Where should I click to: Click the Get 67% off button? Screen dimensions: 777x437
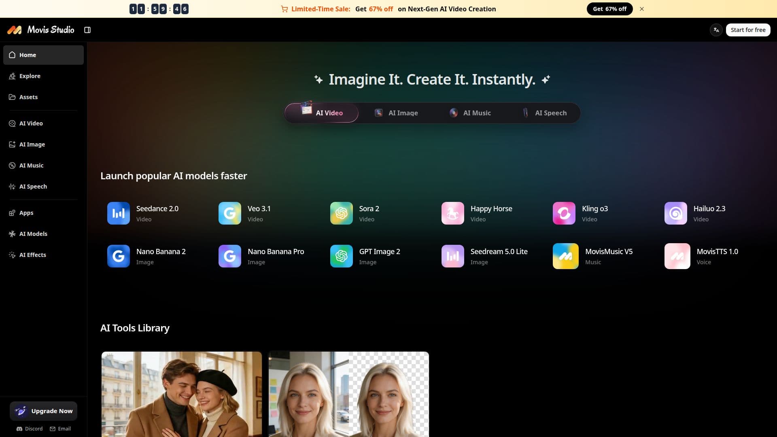pos(609,9)
